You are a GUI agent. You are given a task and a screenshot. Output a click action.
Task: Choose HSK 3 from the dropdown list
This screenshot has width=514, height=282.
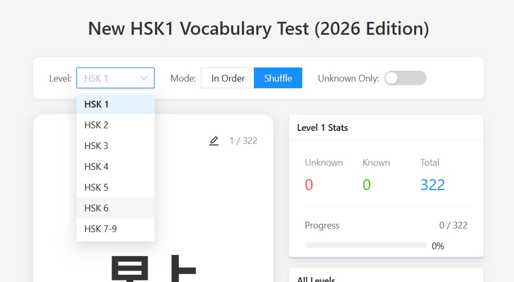[115, 145]
